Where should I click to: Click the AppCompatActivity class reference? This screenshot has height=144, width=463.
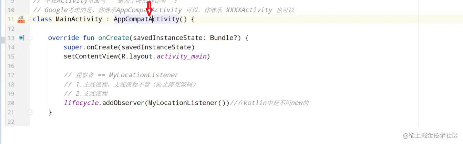(x=146, y=19)
